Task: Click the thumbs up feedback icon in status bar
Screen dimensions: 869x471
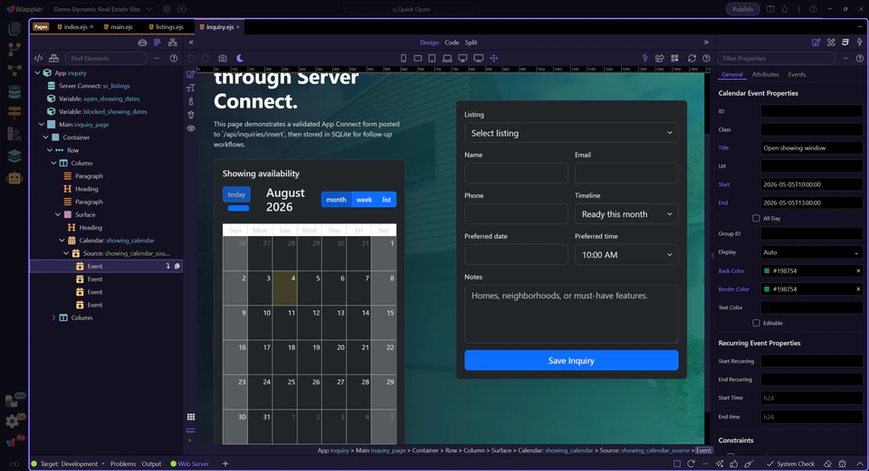Action: coord(734,464)
